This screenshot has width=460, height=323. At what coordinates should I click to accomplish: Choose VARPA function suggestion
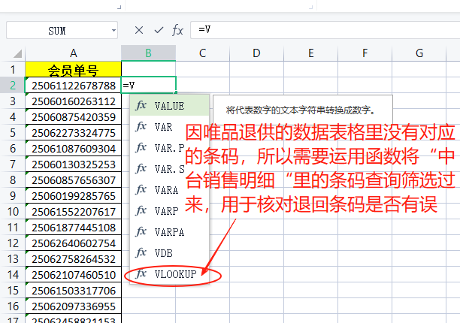(169, 232)
